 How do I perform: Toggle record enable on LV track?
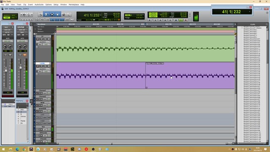click(x=38, y=39)
